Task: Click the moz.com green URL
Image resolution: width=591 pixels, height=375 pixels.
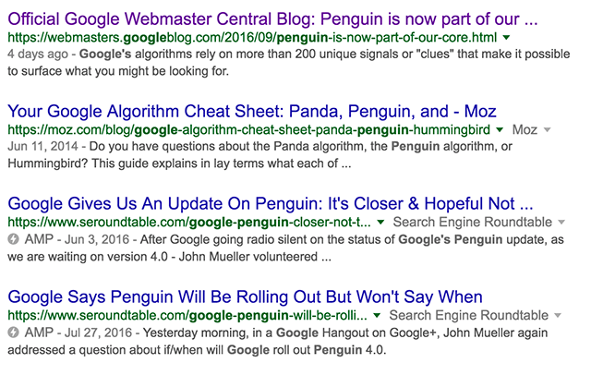Action: (x=247, y=130)
